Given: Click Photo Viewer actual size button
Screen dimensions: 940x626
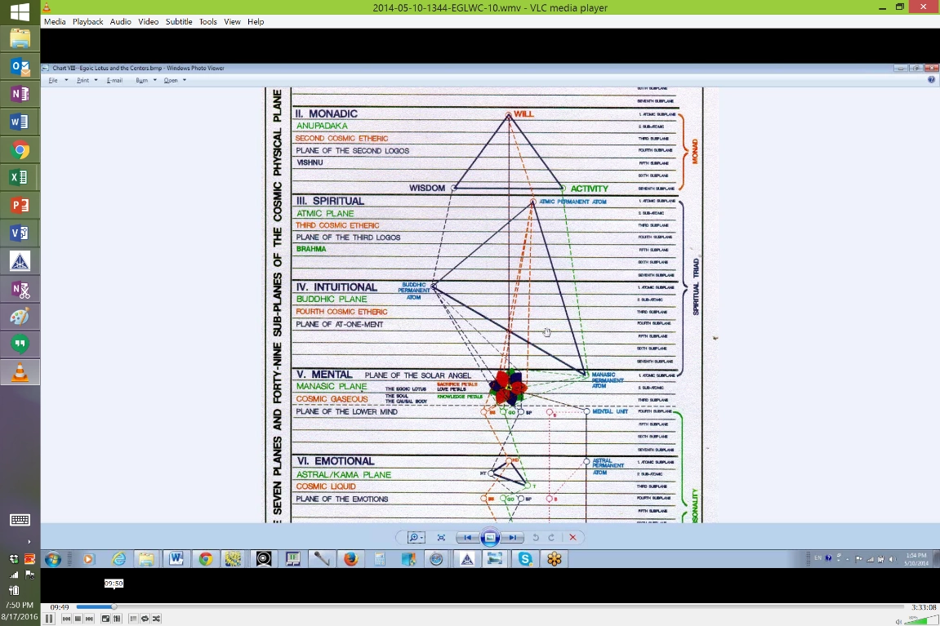Looking at the screenshot, I should coord(441,537).
